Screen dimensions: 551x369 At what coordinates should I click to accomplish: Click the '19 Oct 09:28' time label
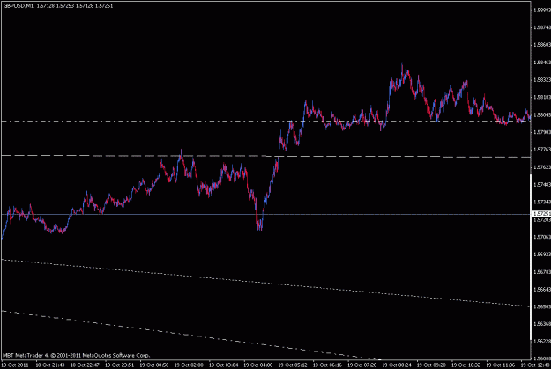[431, 365]
